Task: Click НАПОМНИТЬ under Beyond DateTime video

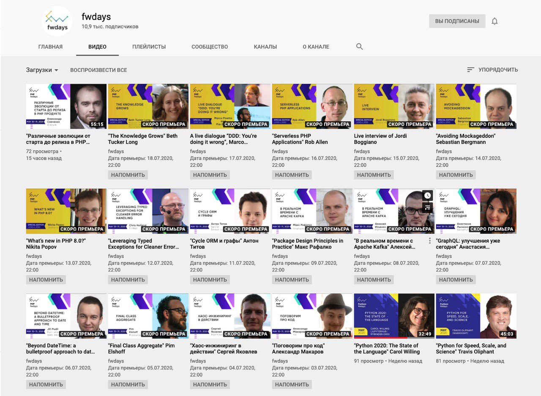Action: 46,384
